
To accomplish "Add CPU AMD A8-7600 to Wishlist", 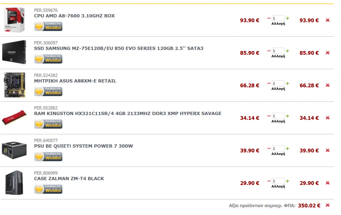I will pos(48,26).
